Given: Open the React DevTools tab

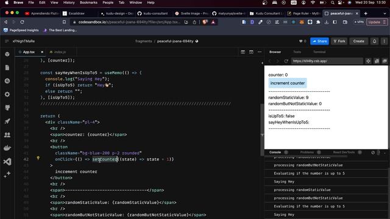Looking at the screenshot, I should pos(344,153).
